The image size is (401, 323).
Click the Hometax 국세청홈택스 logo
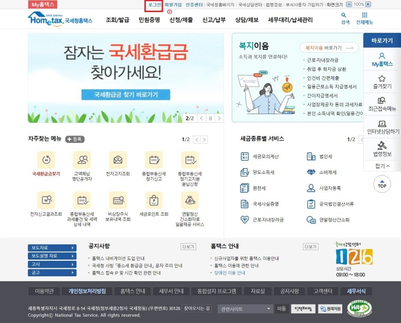[x=60, y=19]
